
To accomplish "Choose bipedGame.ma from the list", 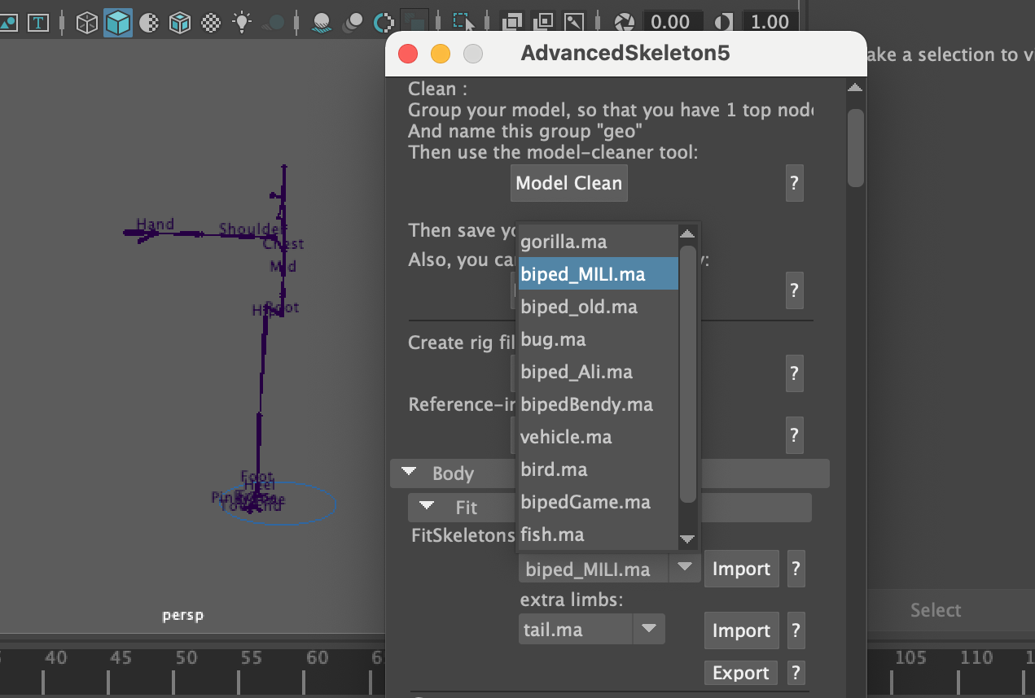I will [598, 502].
